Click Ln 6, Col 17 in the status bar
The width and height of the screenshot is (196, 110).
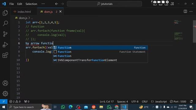click(x=107, y=101)
